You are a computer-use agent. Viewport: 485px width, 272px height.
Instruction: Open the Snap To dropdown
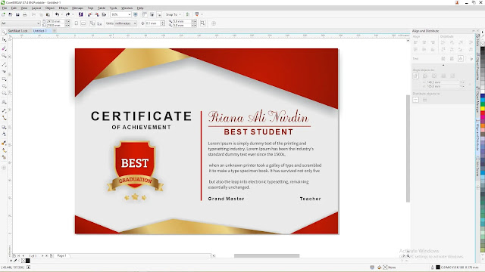click(x=174, y=14)
